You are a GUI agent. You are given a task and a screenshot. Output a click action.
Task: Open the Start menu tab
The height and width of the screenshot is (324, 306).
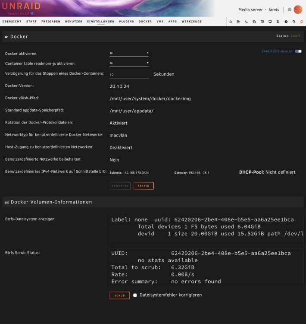[x=31, y=22]
